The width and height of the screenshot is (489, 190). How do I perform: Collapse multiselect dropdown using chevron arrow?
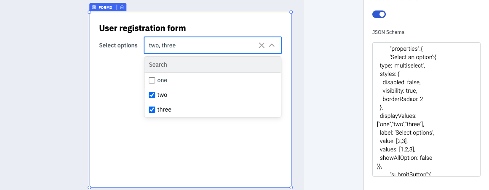(272, 45)
